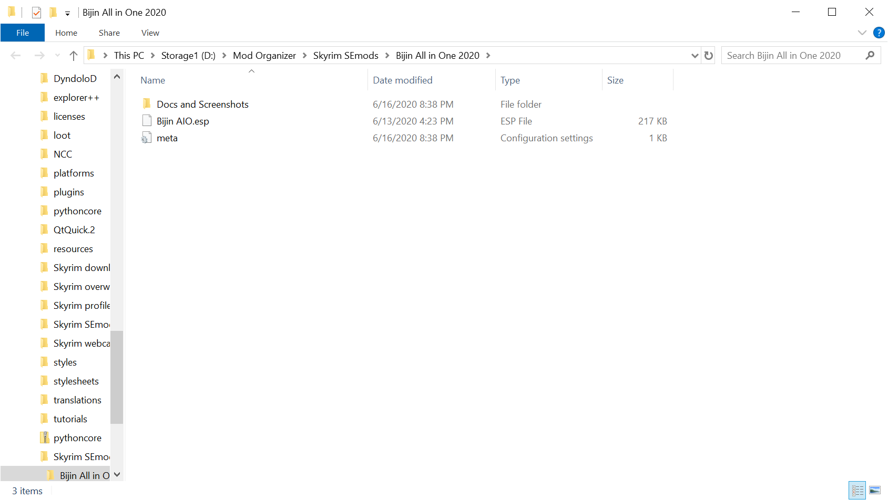Click the New folder quick access icon
The height and width of the screenshot is (500, 888).
pos(53,12)
